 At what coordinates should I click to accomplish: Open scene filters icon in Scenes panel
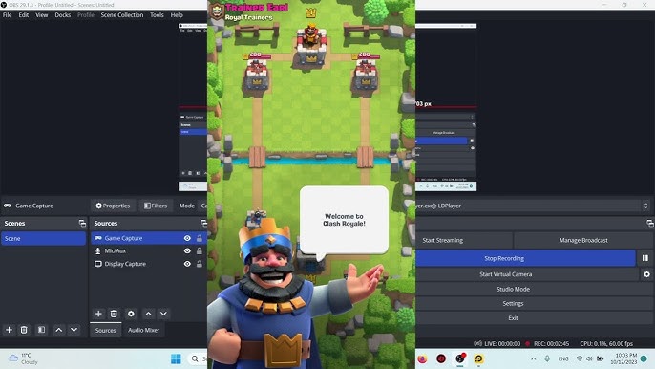(41, 330)
